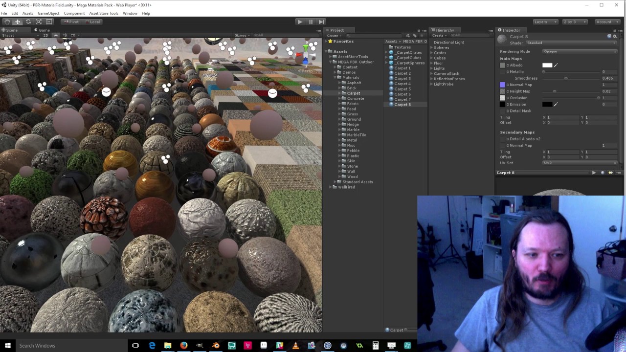Select the Rect transform tool
This screenshot has height=352, width=626.
click(x=49, y=22)
